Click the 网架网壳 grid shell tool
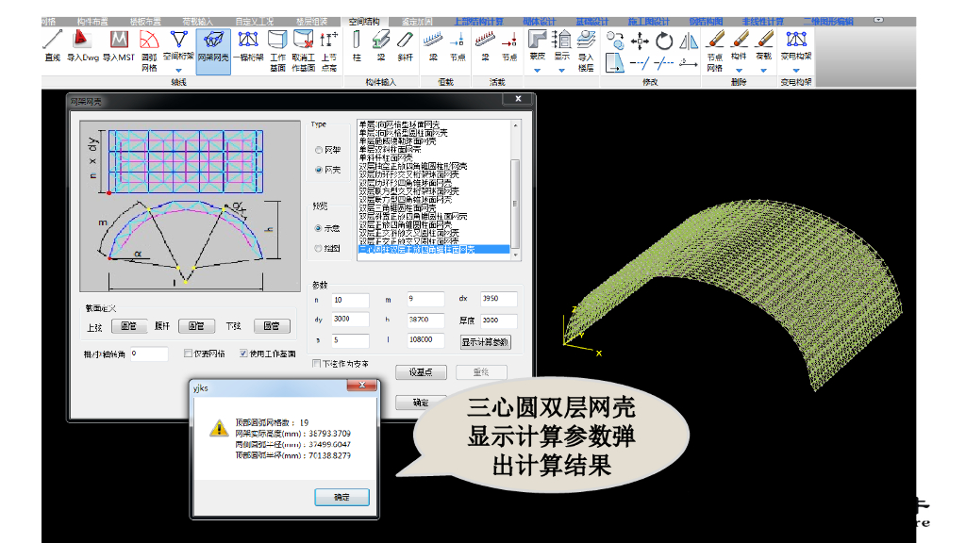966x543 pixels. pyautogui.click(x=213, y=47)
